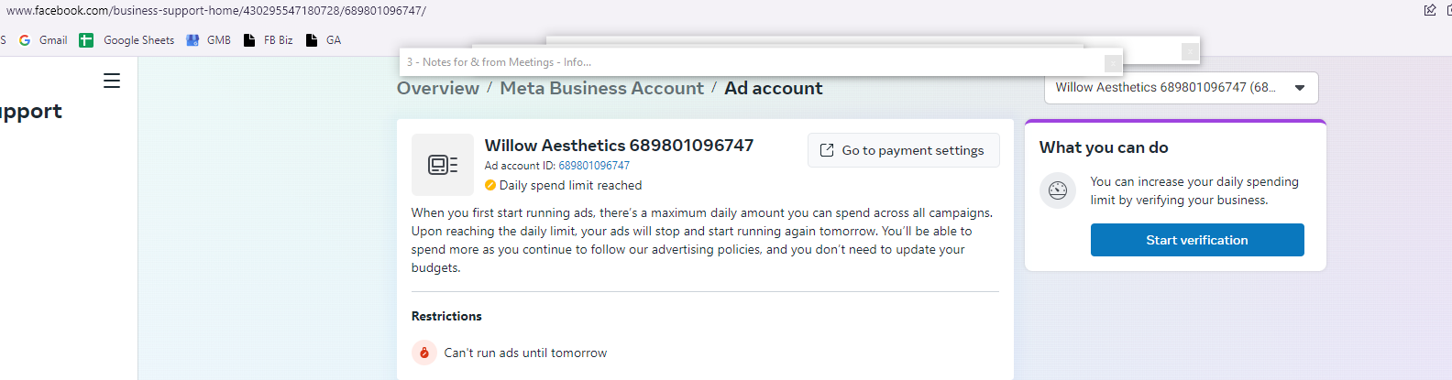Screen dimensions: 1452x380
Task: Click the dropdown arrow of account selector
Action: pyautogui.click(x=1300, y=88)
